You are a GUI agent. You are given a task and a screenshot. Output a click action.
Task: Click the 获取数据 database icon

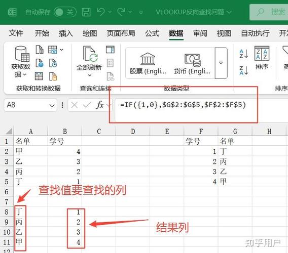[x=22, y=54]
